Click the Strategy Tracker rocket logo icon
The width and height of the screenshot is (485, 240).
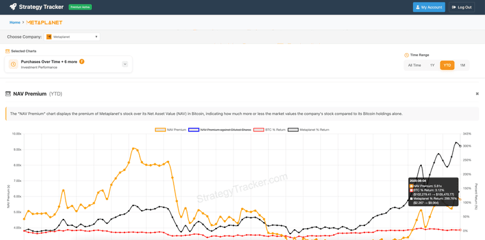tap(13, 7)
